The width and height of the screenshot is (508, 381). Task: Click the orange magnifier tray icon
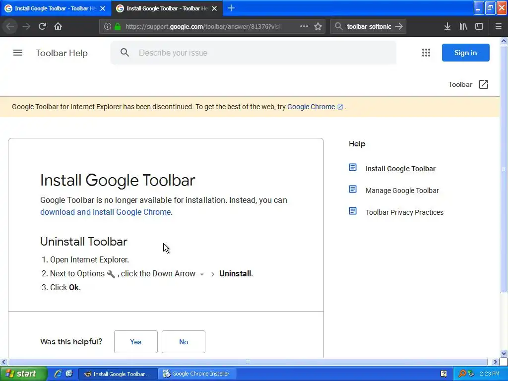click(x=462, y=374)
